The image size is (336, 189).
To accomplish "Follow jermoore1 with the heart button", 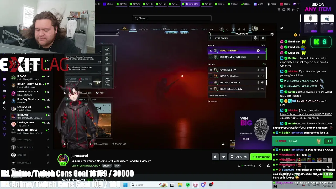I will 224,157.
